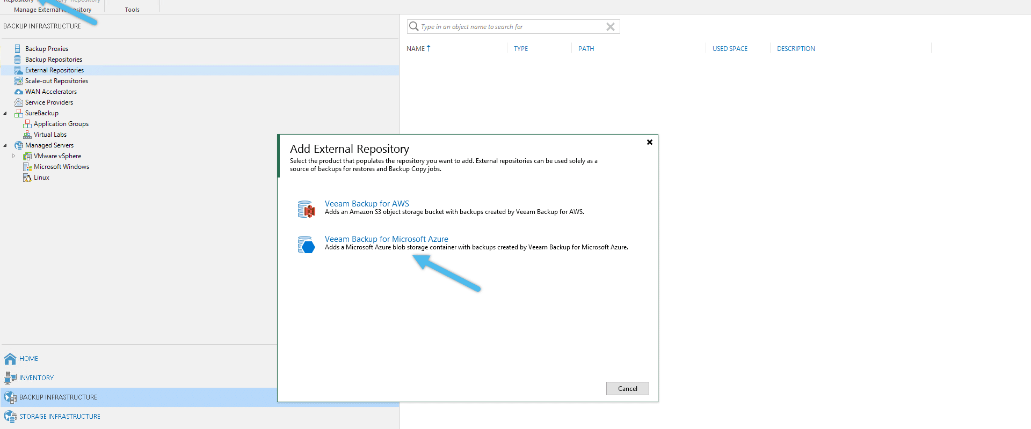This screenshot has height=429, width=1031.
Task: Click the SureBackup node icon
Action: pos(18,113)
